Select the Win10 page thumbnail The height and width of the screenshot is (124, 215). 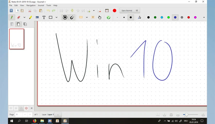[x=17, y=39]
